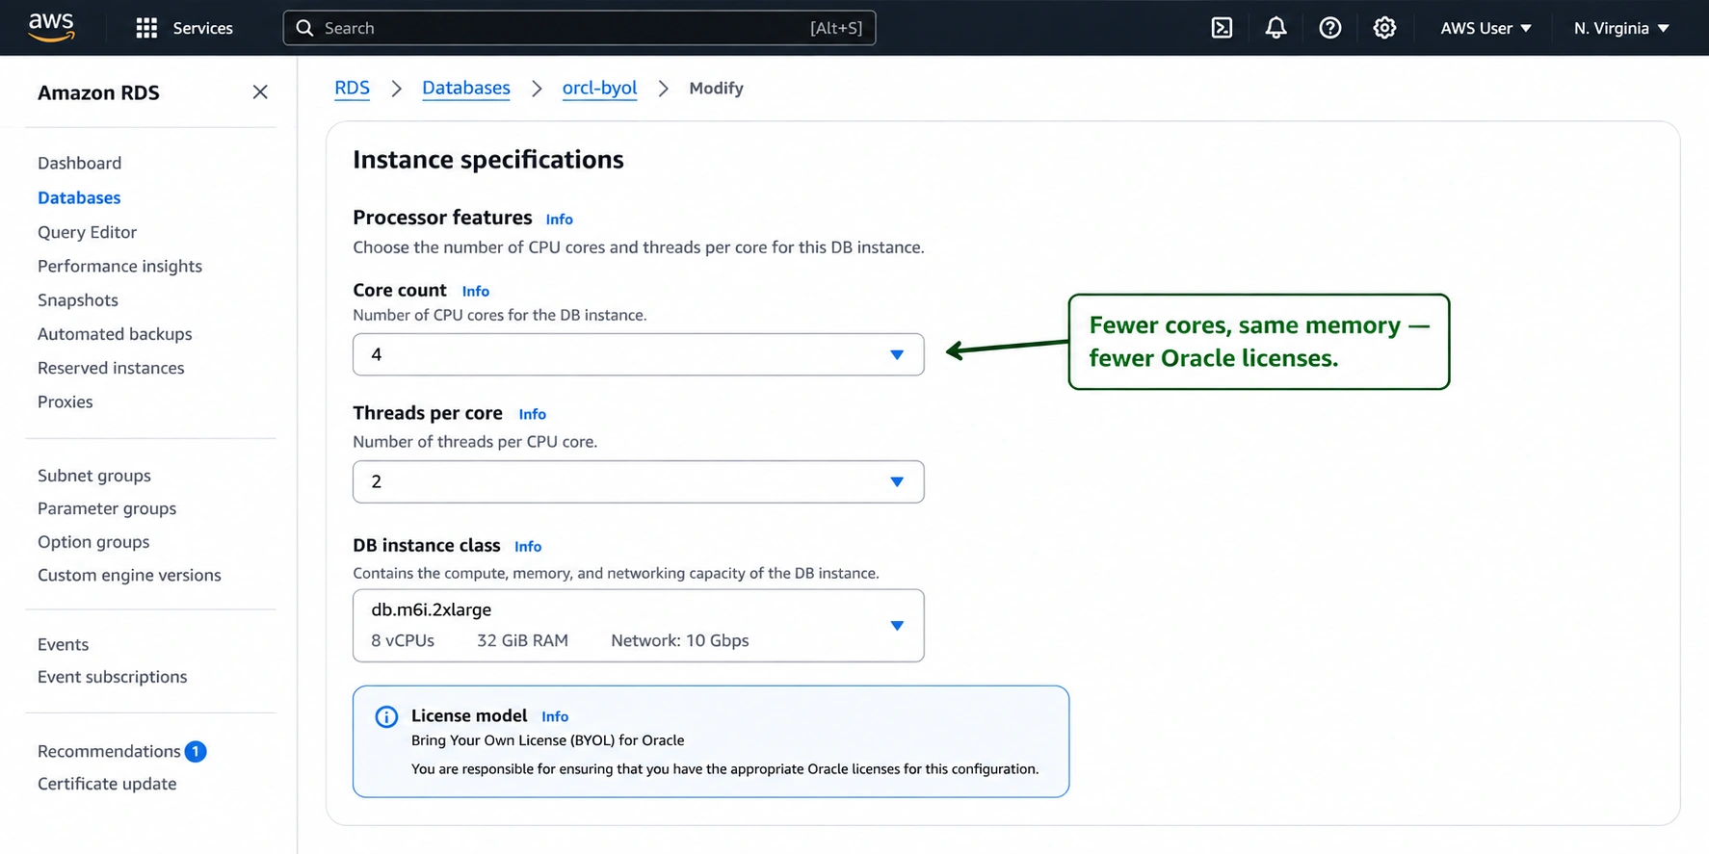Launch CloudShell from the top bar icon
Viewport: 1709px width, 854px height.
(x=1222, y=28)
